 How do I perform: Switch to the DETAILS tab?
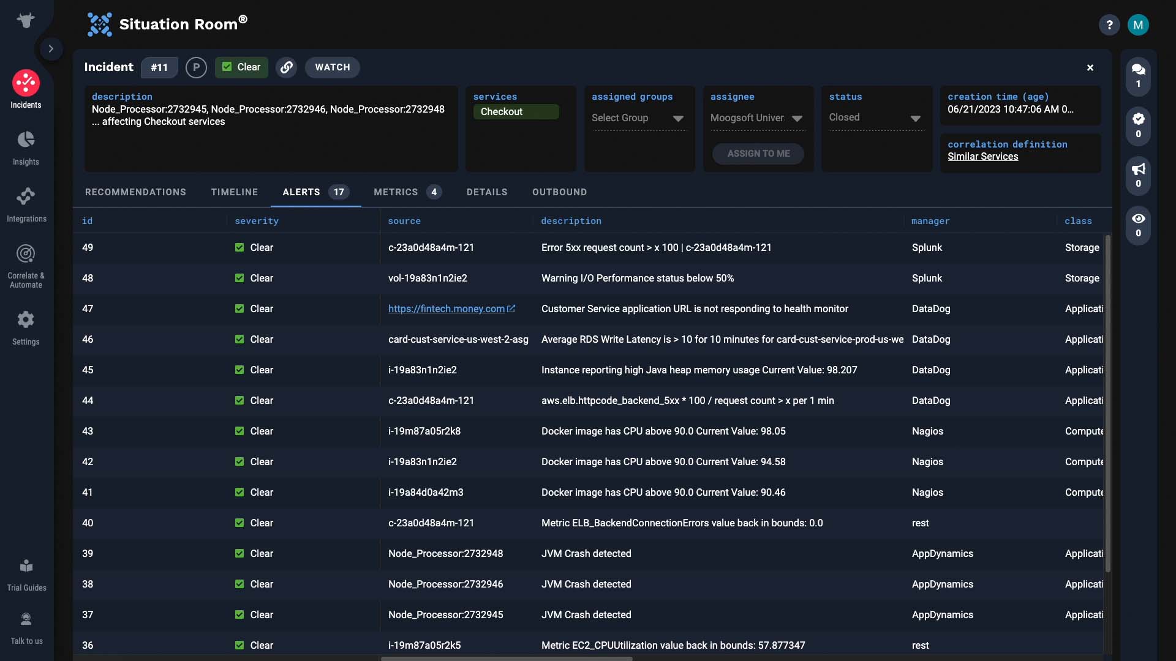click(x=487, y=192)
